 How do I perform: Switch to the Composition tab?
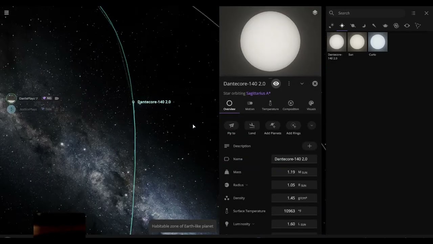point(291,105)
